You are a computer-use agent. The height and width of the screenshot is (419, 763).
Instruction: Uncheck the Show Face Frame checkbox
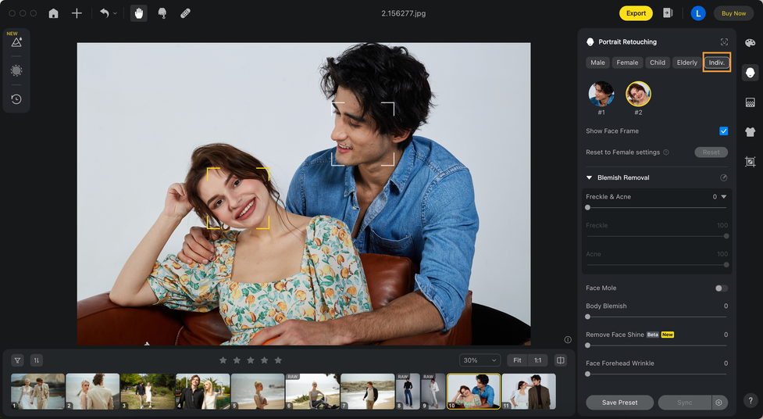tap(723, 131)
